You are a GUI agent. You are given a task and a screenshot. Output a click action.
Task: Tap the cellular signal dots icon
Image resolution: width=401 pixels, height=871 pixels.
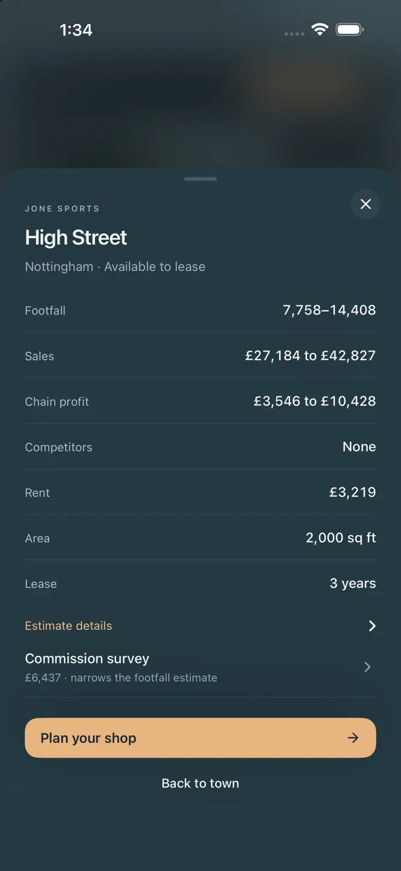[294, 34]
